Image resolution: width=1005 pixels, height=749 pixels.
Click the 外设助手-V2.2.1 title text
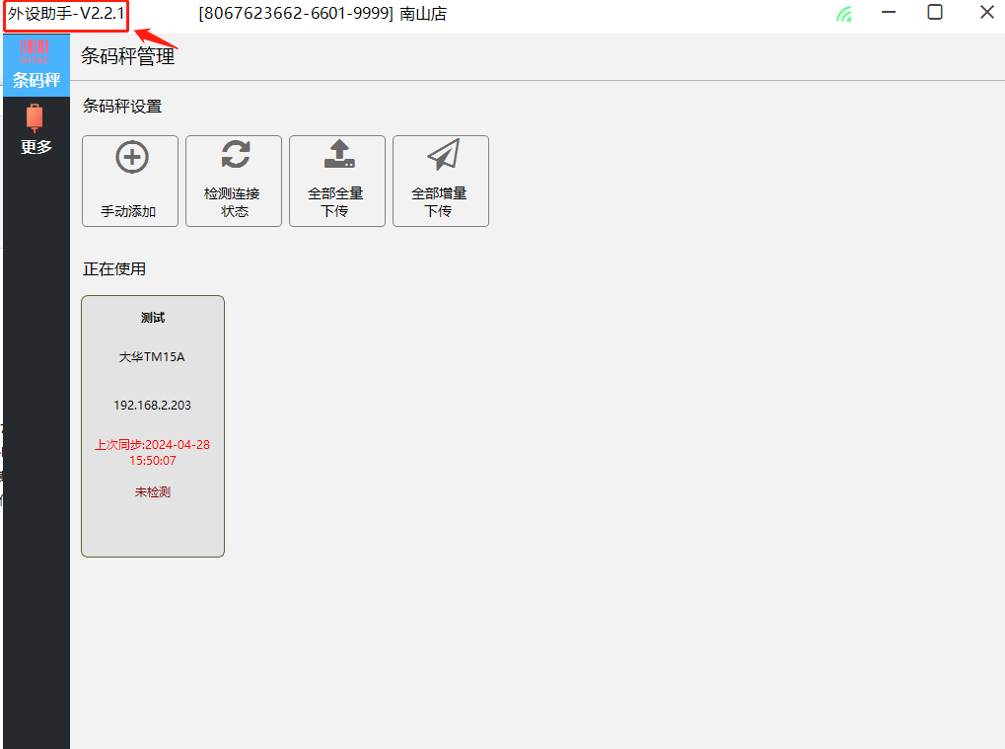[66, 14]
